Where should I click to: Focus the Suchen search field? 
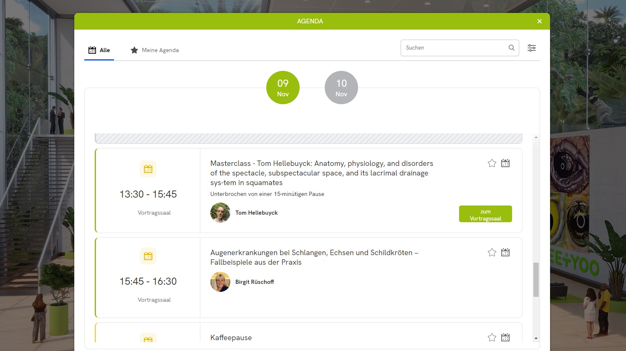pos(455,48)
